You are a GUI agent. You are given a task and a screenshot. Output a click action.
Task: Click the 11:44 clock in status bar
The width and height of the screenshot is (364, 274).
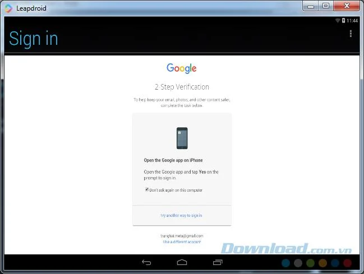pyautogui.click(x=352, y=21)
